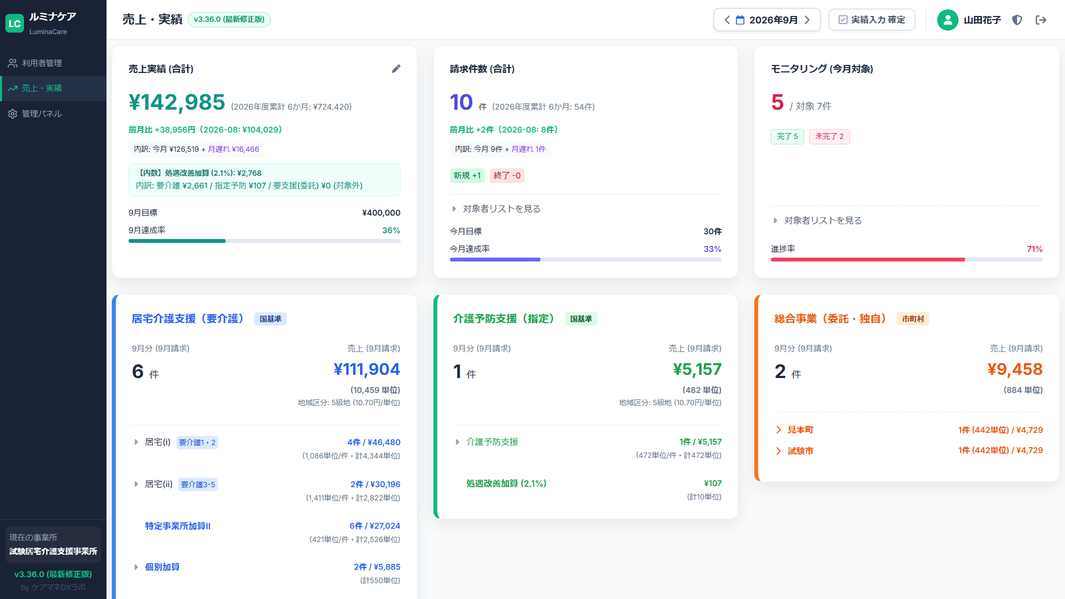The image size is (1065, 599).
Task: Click the pencil edit icon on 売上実績 card
Action: point(396,69)
